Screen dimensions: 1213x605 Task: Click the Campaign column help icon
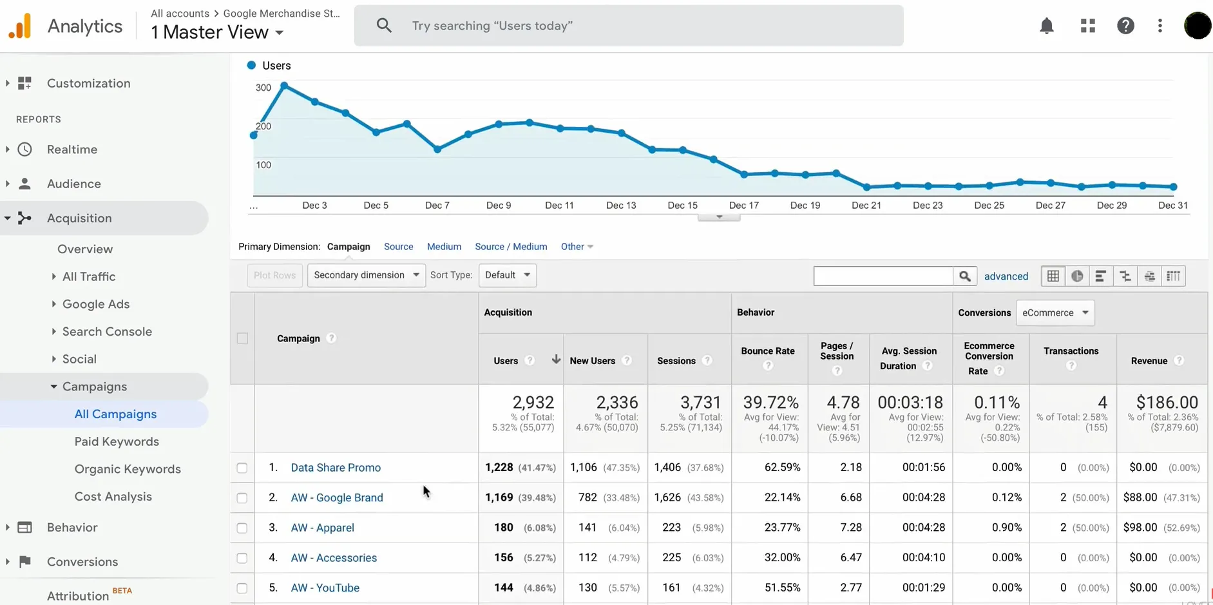point(331,338)
